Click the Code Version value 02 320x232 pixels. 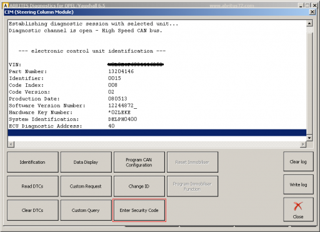tap(111, 92)
